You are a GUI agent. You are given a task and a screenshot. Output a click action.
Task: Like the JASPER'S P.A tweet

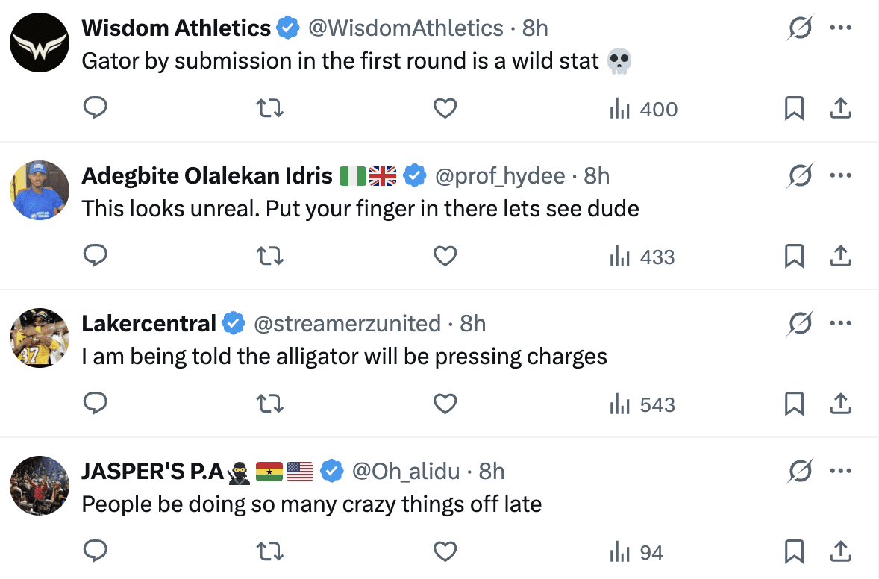pyautogui.click(x=445, y=552)
